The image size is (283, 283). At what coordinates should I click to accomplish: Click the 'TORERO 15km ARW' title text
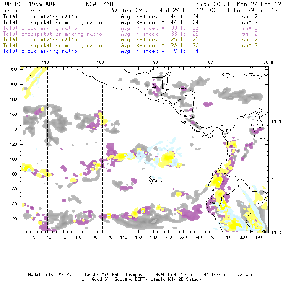click(x=29, y=4)
